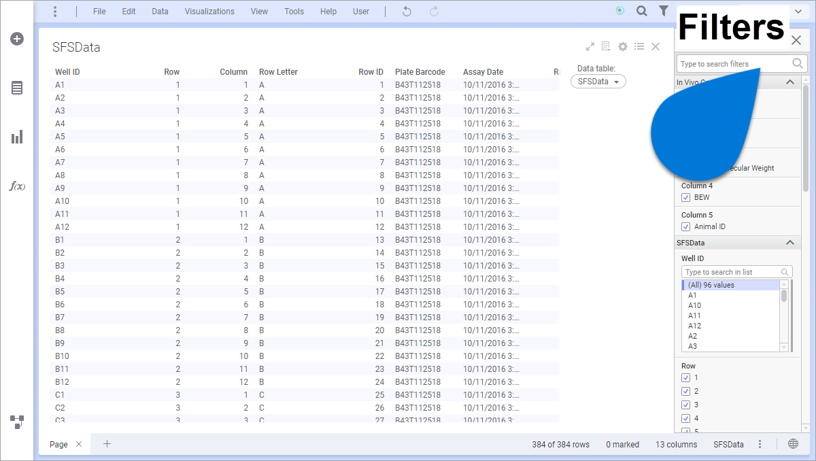Open the Help menu

(328, 12)
